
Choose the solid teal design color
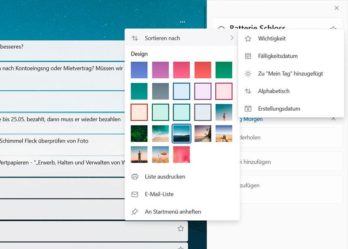(x=139, y=91)
